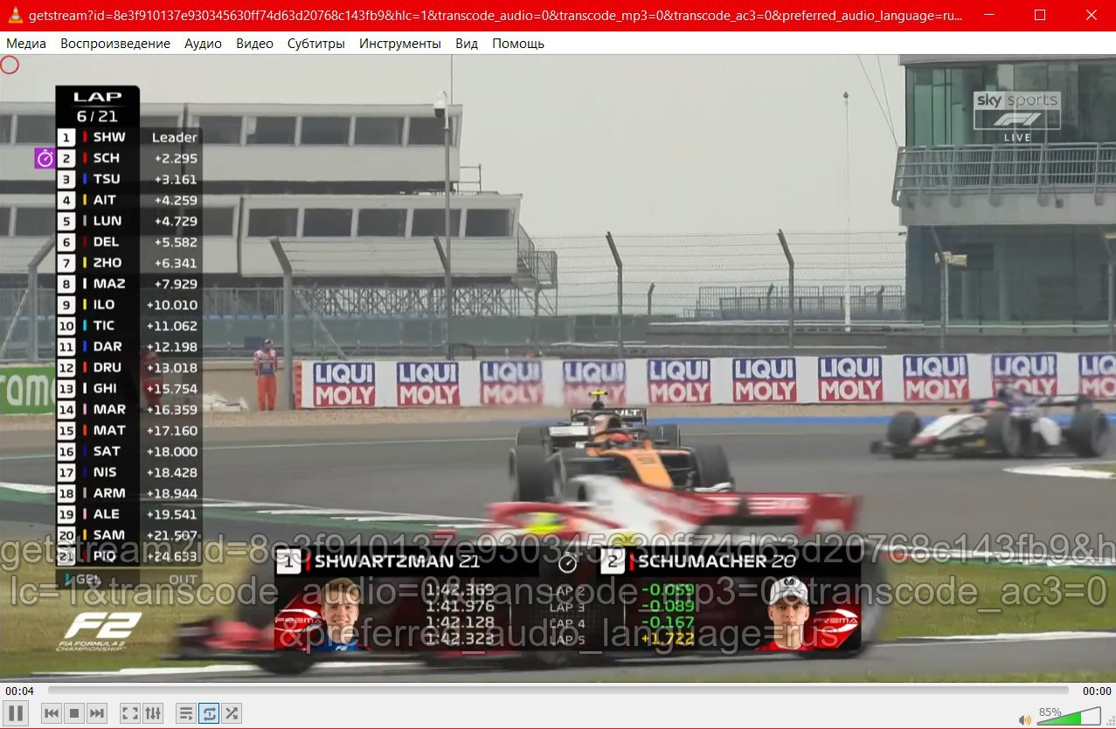This screenshot has height=729, width=1116.
Task: Skip to the next media item
Action: tap(97, 713)
